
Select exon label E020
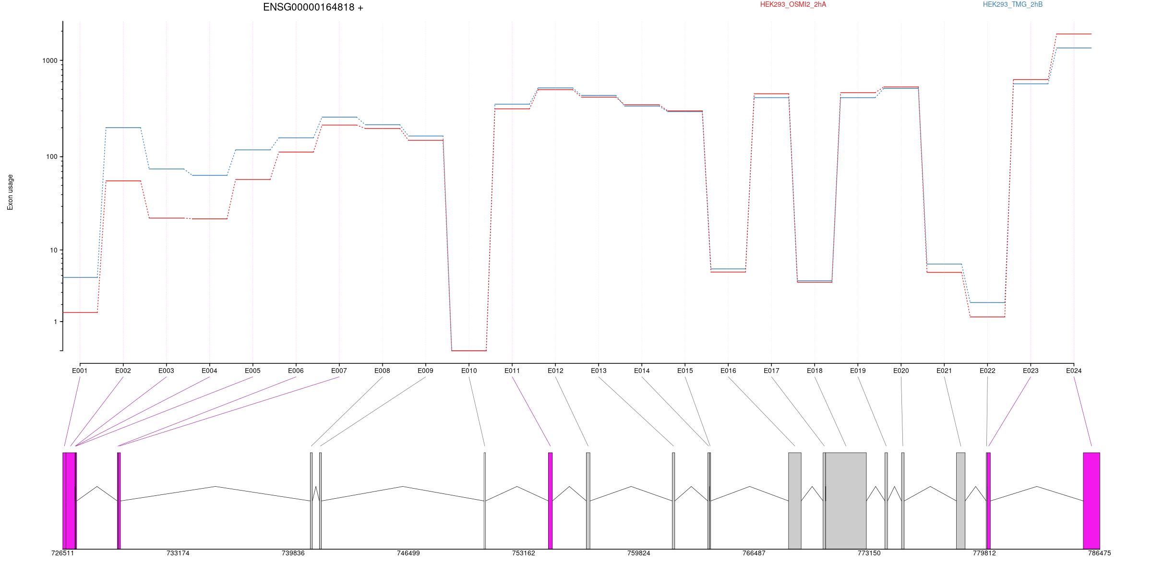tap(901, 371)
